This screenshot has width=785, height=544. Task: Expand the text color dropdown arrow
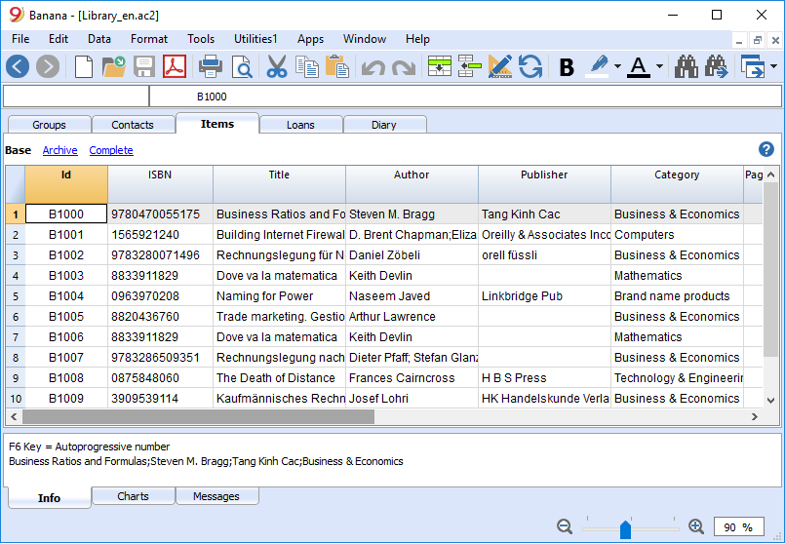click(x=659, y=66)
